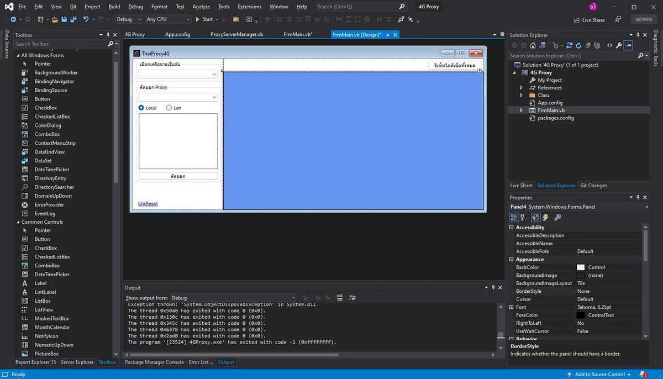This screenshot has height=379, width=663.
Task: Click the Save file toolbar icon
Action: tap(64, 19)
